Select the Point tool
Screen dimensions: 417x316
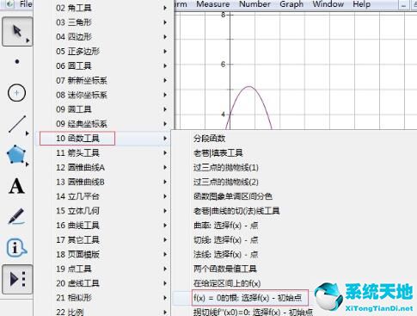17,61
